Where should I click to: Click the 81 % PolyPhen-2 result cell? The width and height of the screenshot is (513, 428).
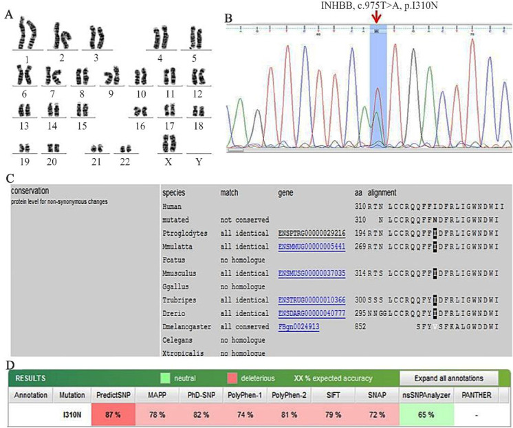coord(290,414)
